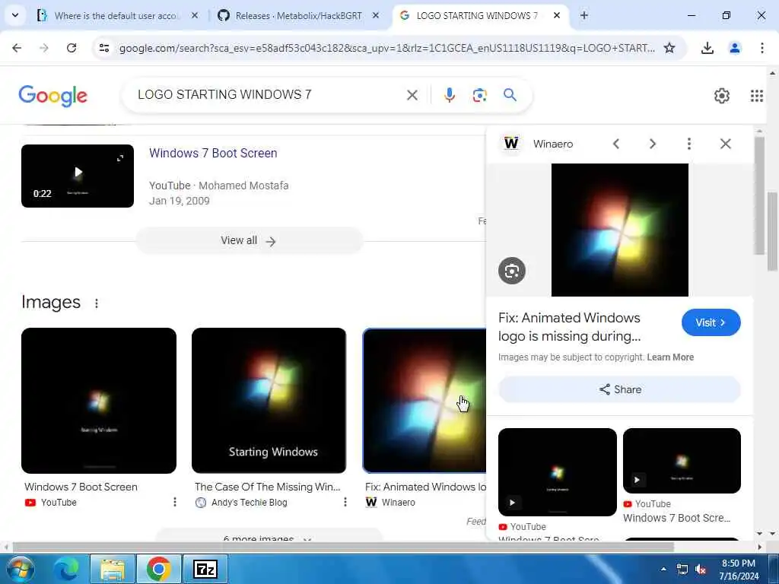Show previous image in preview panel
Viewport: 779px width, 584px height.
pos(616,144)
